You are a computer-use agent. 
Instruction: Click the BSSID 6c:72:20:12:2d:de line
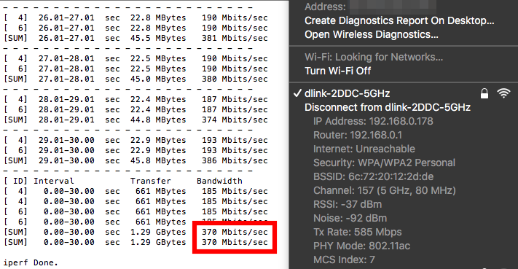pos(373,177)
